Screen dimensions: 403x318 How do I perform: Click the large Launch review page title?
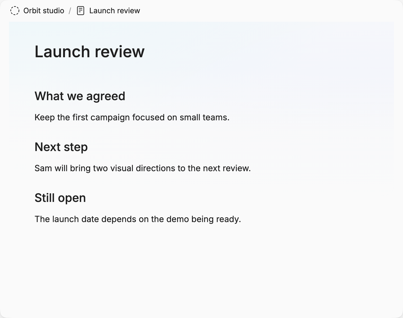[90, 51]
